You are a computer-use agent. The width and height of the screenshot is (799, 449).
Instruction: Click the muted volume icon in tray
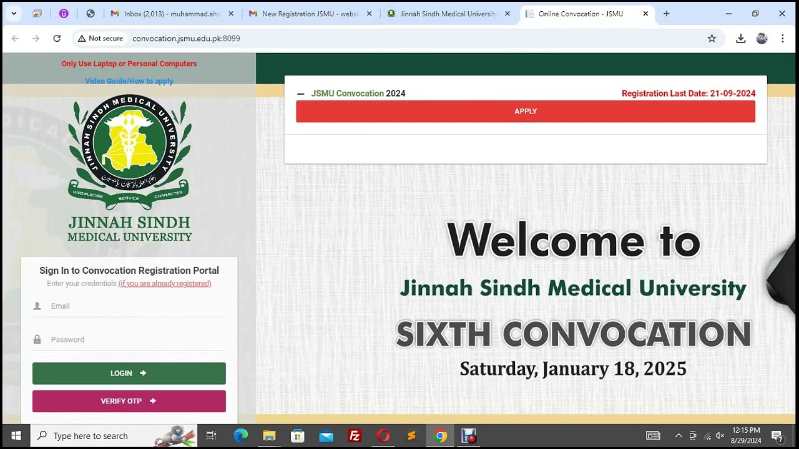click(720, 436)
